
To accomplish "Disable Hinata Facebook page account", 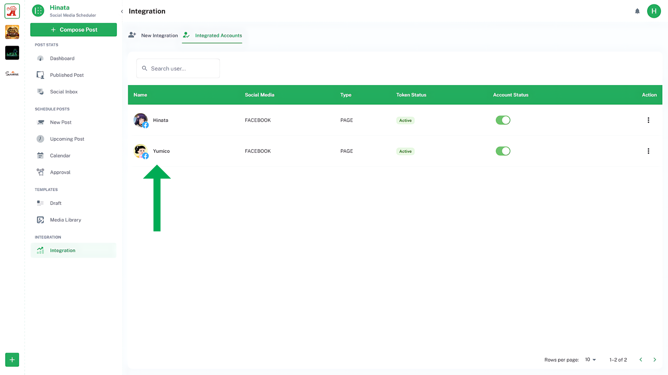I will 503,120.
